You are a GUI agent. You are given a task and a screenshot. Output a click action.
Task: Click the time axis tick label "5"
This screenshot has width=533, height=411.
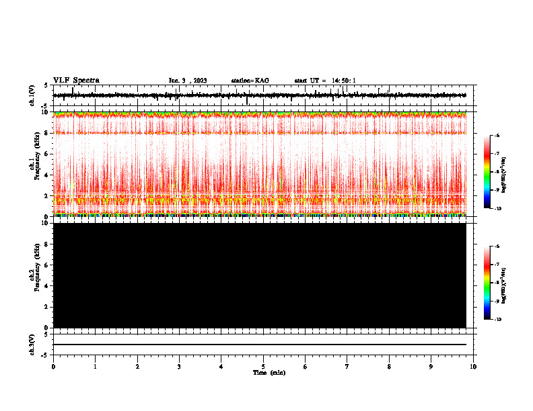click(x=263, y=367)
